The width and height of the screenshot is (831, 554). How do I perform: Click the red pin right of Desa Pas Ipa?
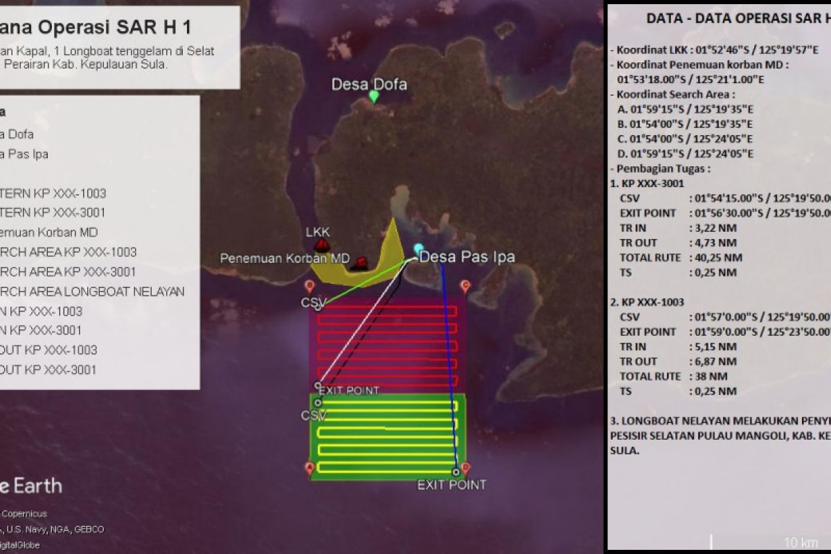[x=465, y=286]
